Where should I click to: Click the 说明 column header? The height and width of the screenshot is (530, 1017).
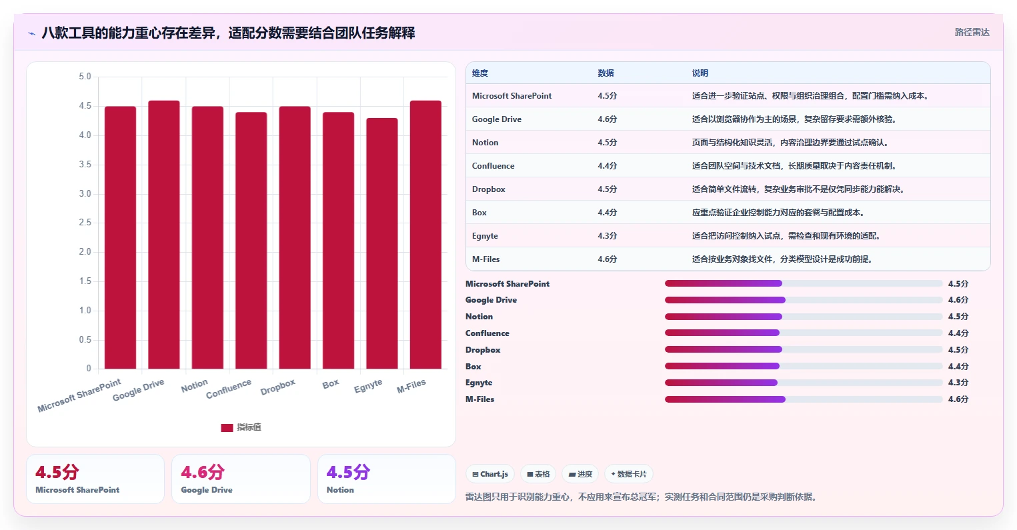point(700,73)
